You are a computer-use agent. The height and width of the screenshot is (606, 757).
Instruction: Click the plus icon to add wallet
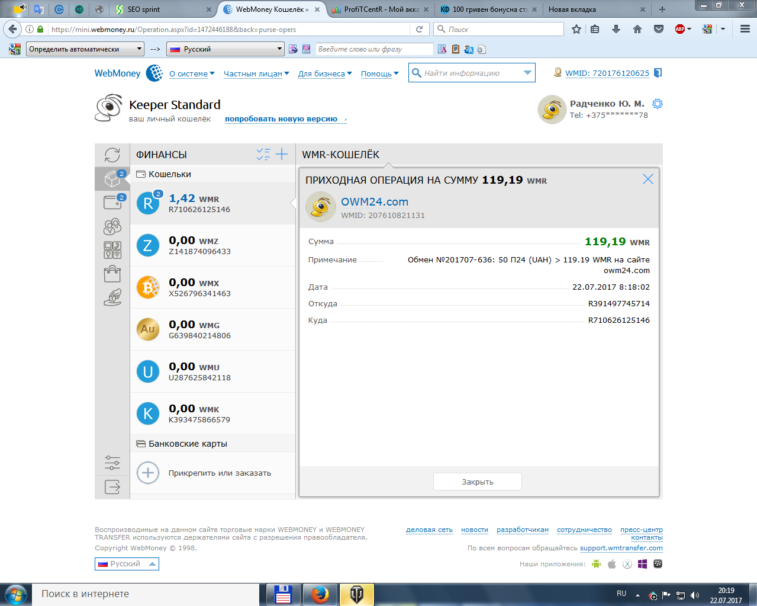pyautogui.click(x=282, y=154)
